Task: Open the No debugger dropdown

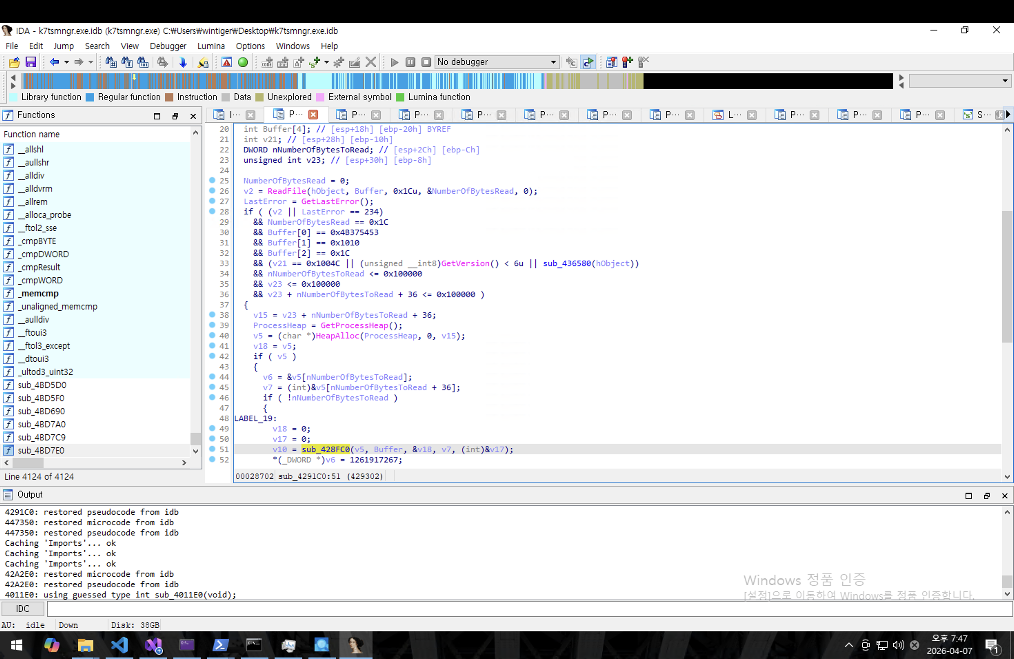Action: (553, 62)
